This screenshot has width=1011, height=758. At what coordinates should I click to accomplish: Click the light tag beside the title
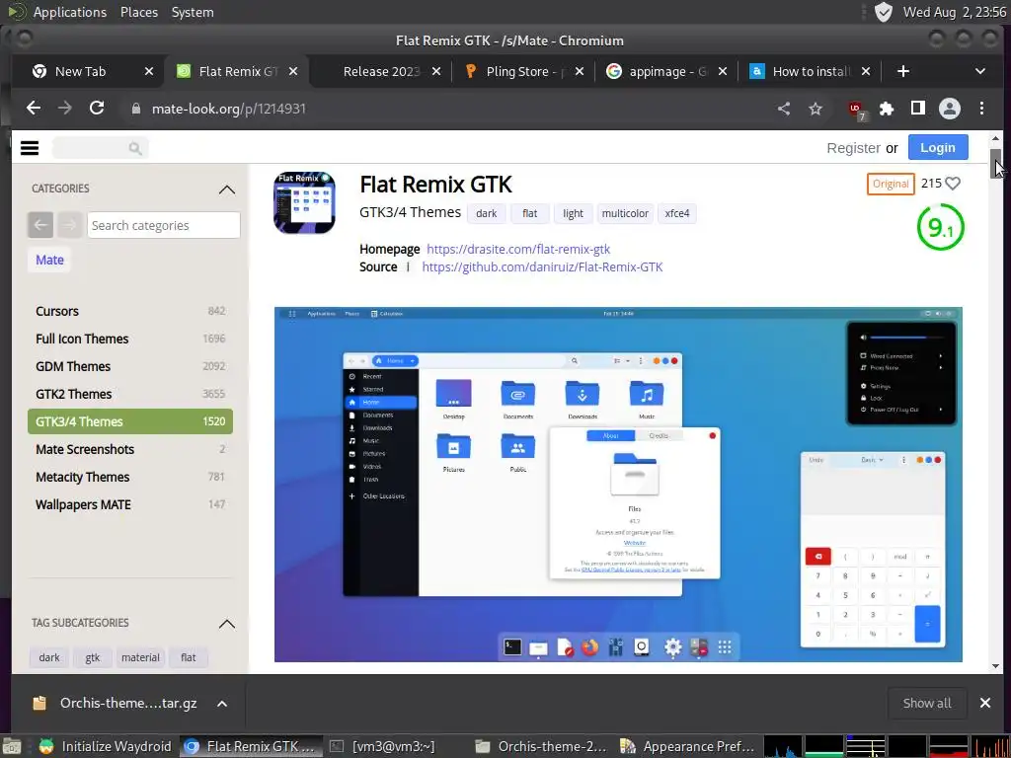point(573,213)
